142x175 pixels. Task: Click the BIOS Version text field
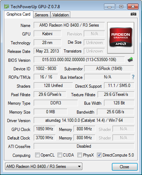[79, 60]
